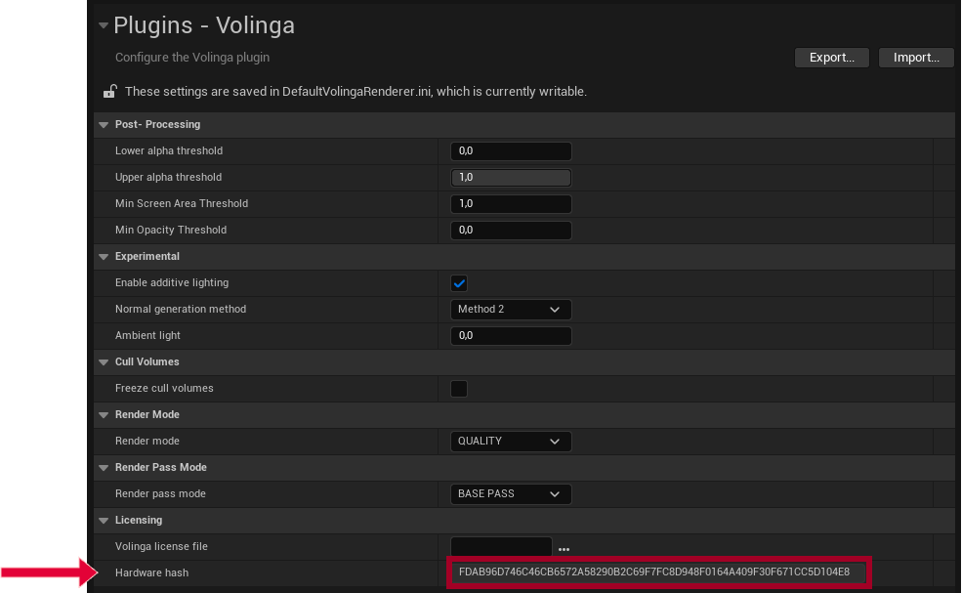Enable Freeze cull volumes checkbox

(459, 389)
